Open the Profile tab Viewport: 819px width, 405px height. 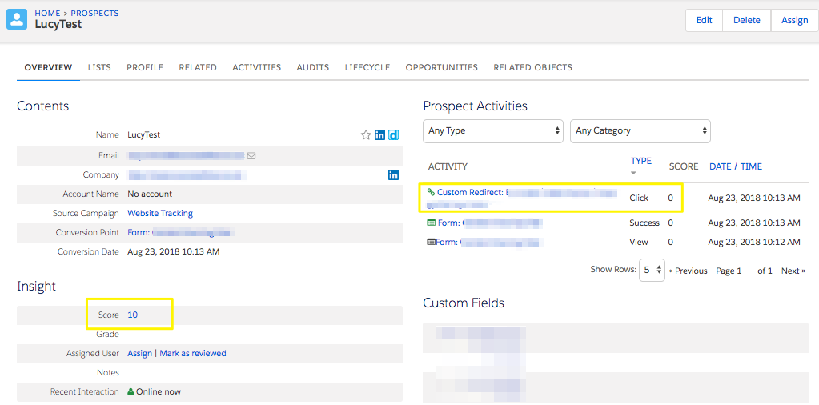[145, 67]
